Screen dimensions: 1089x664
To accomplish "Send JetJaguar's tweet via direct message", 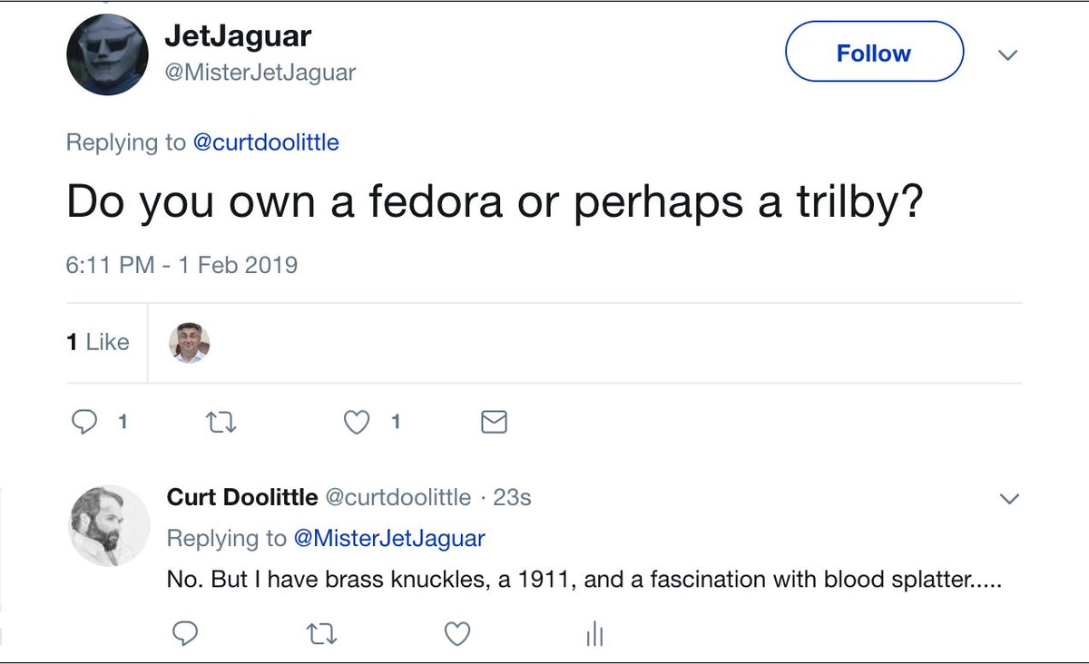I will pyautogui.click(x=494, y=422).
